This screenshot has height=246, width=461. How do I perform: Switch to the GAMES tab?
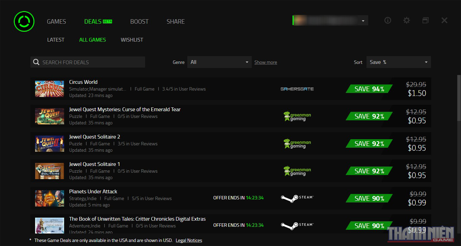tap(56, 21)
